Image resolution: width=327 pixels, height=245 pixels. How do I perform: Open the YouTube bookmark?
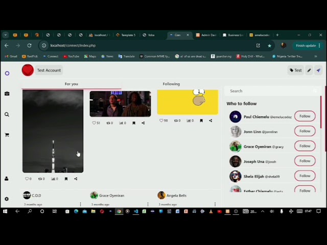(72, 56)
